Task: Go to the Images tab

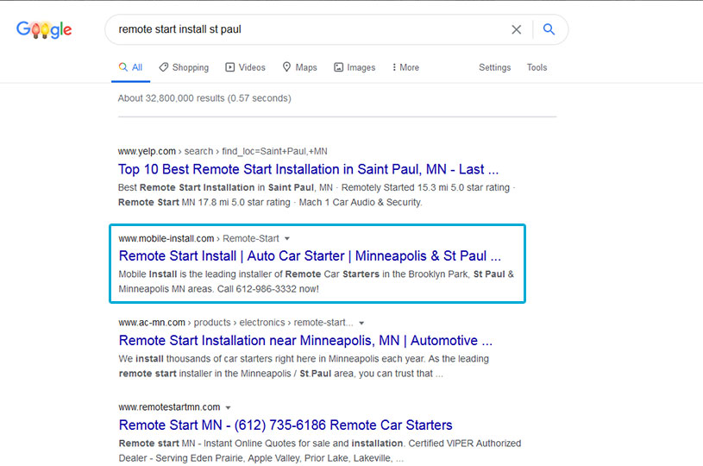Action: 355,67
